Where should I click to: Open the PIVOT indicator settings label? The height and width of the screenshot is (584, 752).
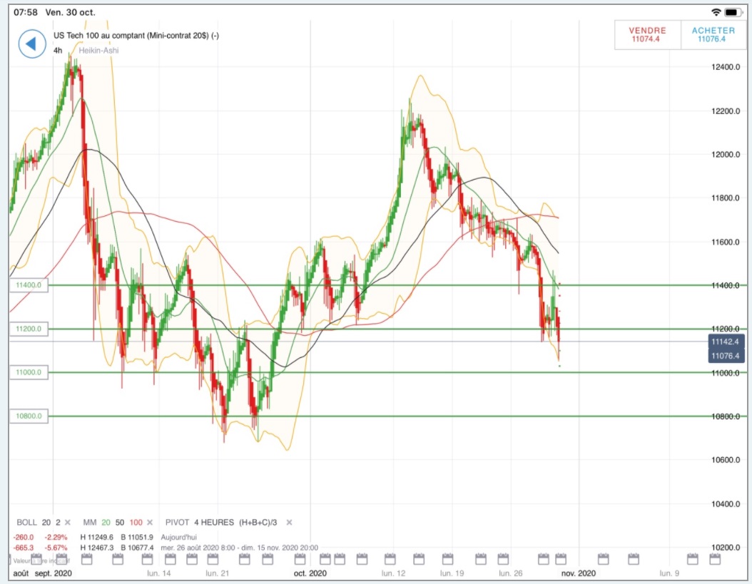[177, 523]
